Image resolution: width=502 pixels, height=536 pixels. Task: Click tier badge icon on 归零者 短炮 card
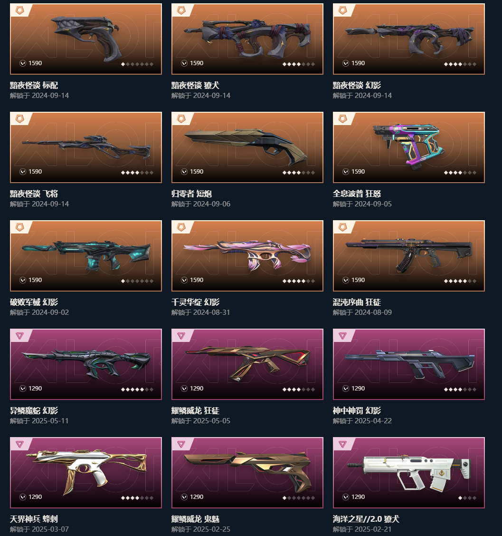[181, 119]
